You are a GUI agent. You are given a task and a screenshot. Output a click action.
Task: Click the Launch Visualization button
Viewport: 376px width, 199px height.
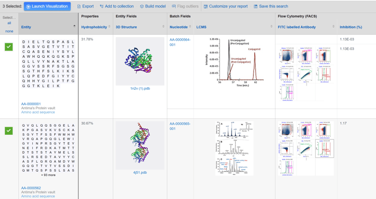click(47, 6)
